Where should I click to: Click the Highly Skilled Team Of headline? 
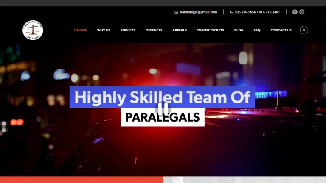162,97
